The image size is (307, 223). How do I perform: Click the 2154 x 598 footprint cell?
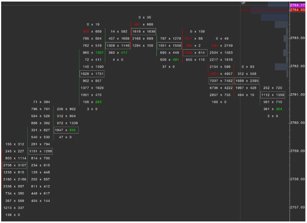(221, 67)
